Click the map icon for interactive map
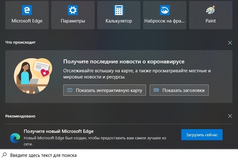 pyautogui.click(x=70, y=90)
